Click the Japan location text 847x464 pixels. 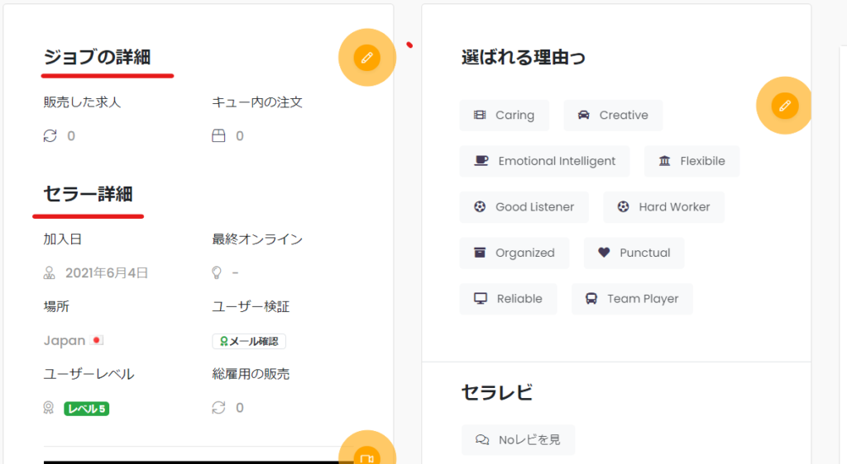pos(65,341)
